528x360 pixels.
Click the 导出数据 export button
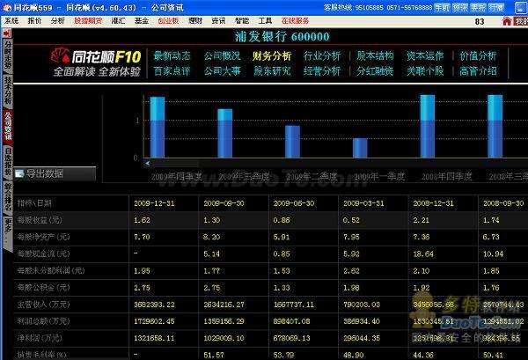tap(55, 173)
